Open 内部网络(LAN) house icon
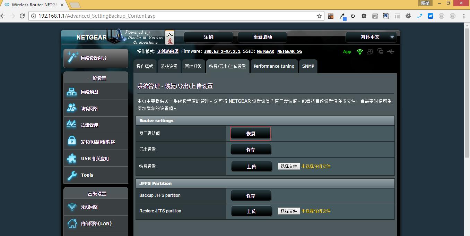The image size is (470, 236). 72,223
